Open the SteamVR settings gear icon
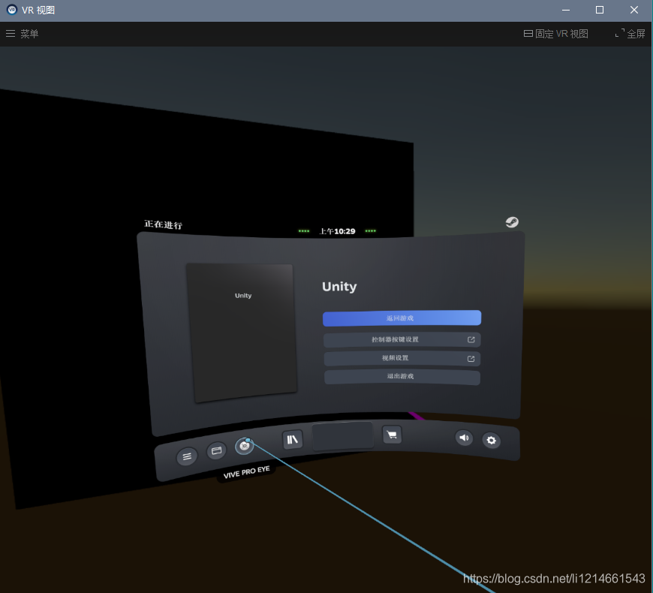This screenshot has height=593, width=653. pyautogui.click(x=491, y=441)
